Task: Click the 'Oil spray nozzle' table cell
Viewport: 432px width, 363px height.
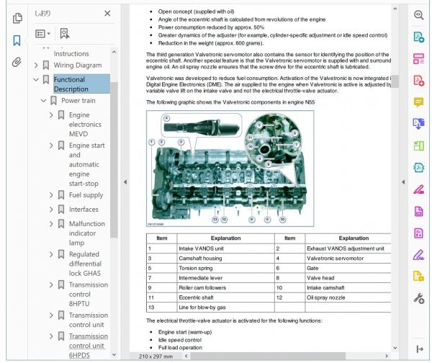Action: [x=348, y=297]
